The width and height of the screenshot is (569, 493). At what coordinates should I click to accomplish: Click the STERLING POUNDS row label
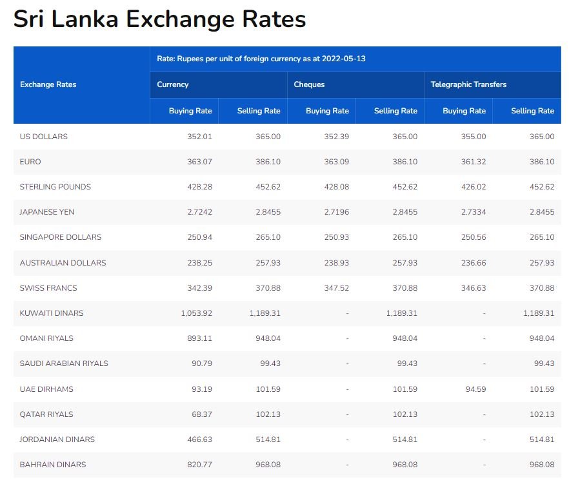(55, 187)
